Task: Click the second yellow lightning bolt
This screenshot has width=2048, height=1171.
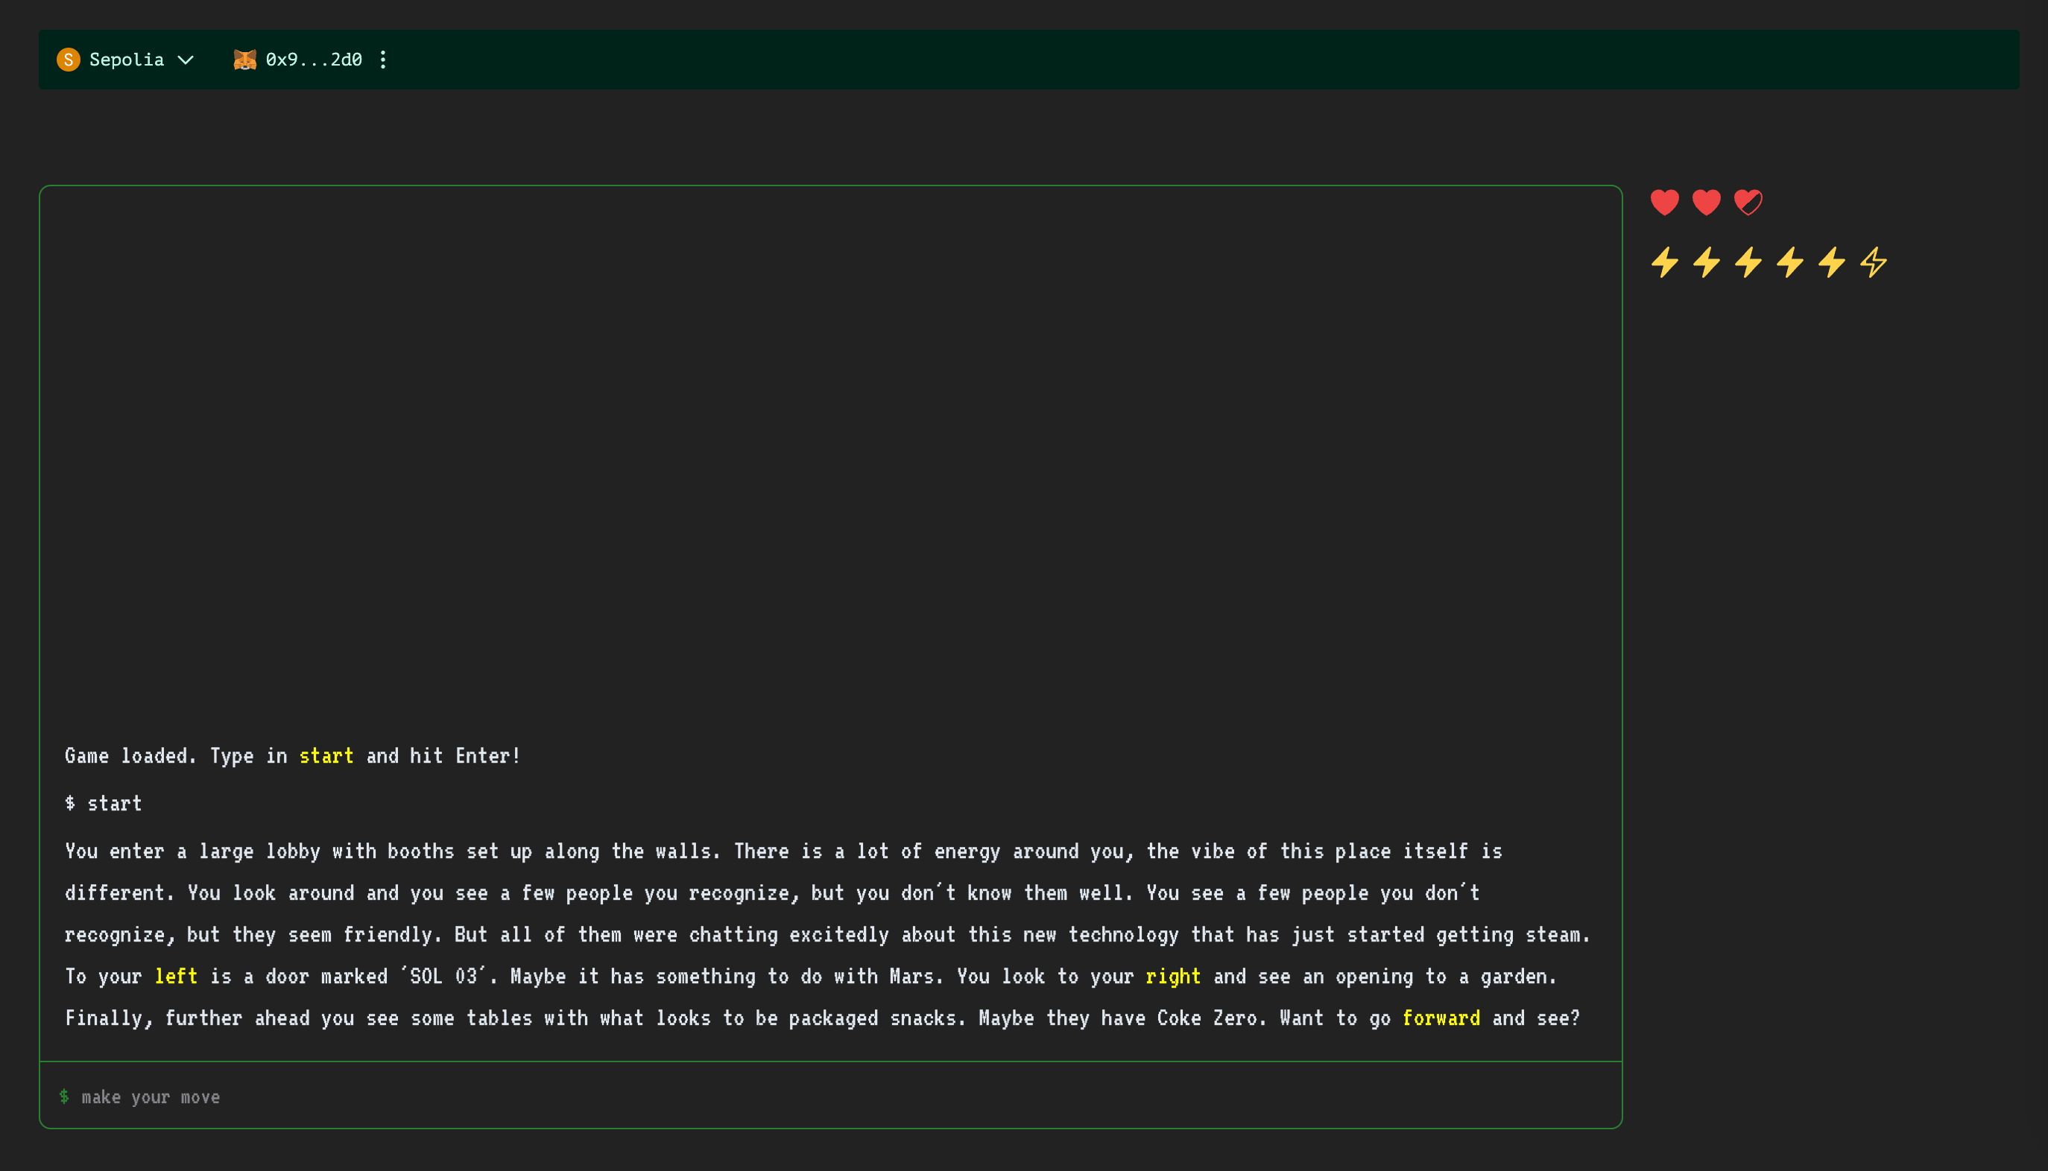Action: point(1706,262)
